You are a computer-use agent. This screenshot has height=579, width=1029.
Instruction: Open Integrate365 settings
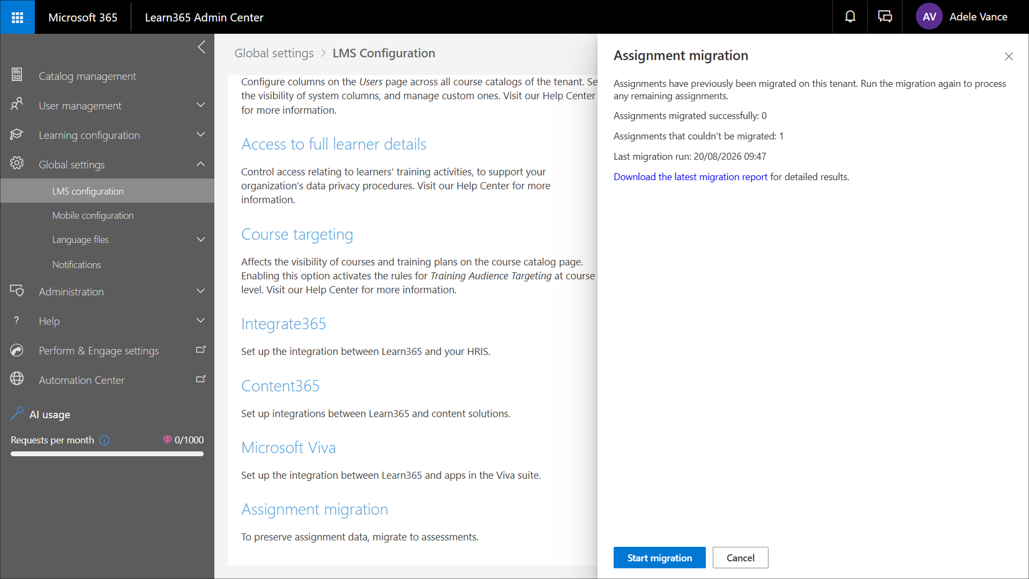coord(284,324)
